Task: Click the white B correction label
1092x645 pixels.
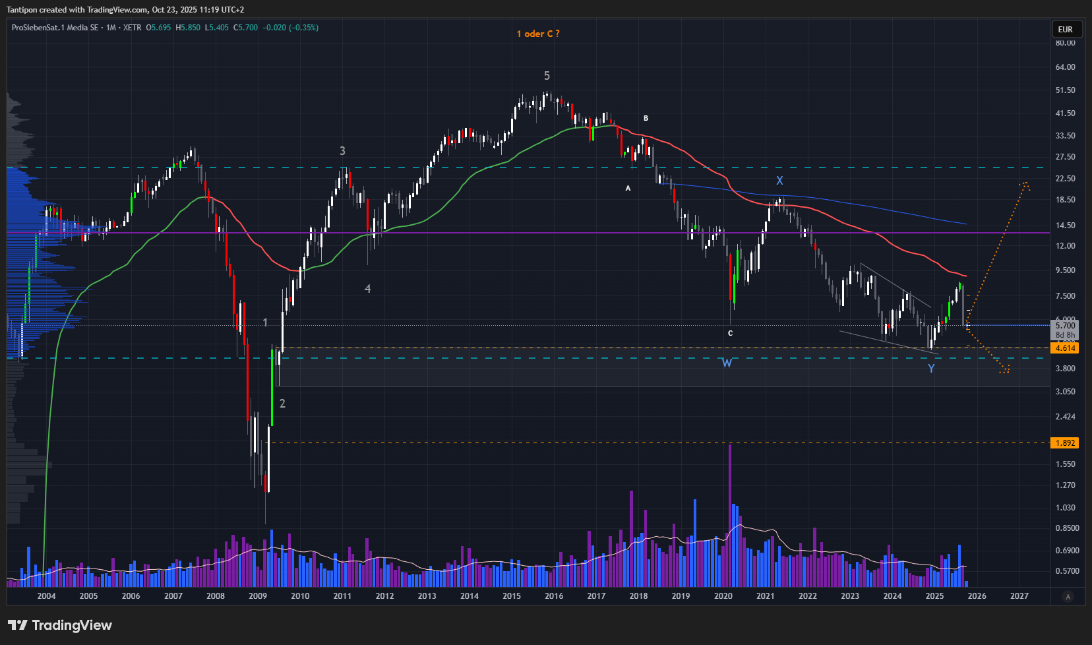Action: pyautogui.click(x=646, y=119)
